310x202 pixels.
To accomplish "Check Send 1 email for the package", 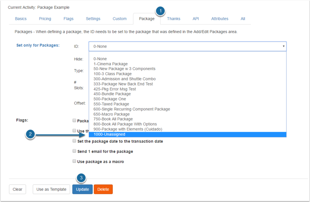I will [74, 151].
